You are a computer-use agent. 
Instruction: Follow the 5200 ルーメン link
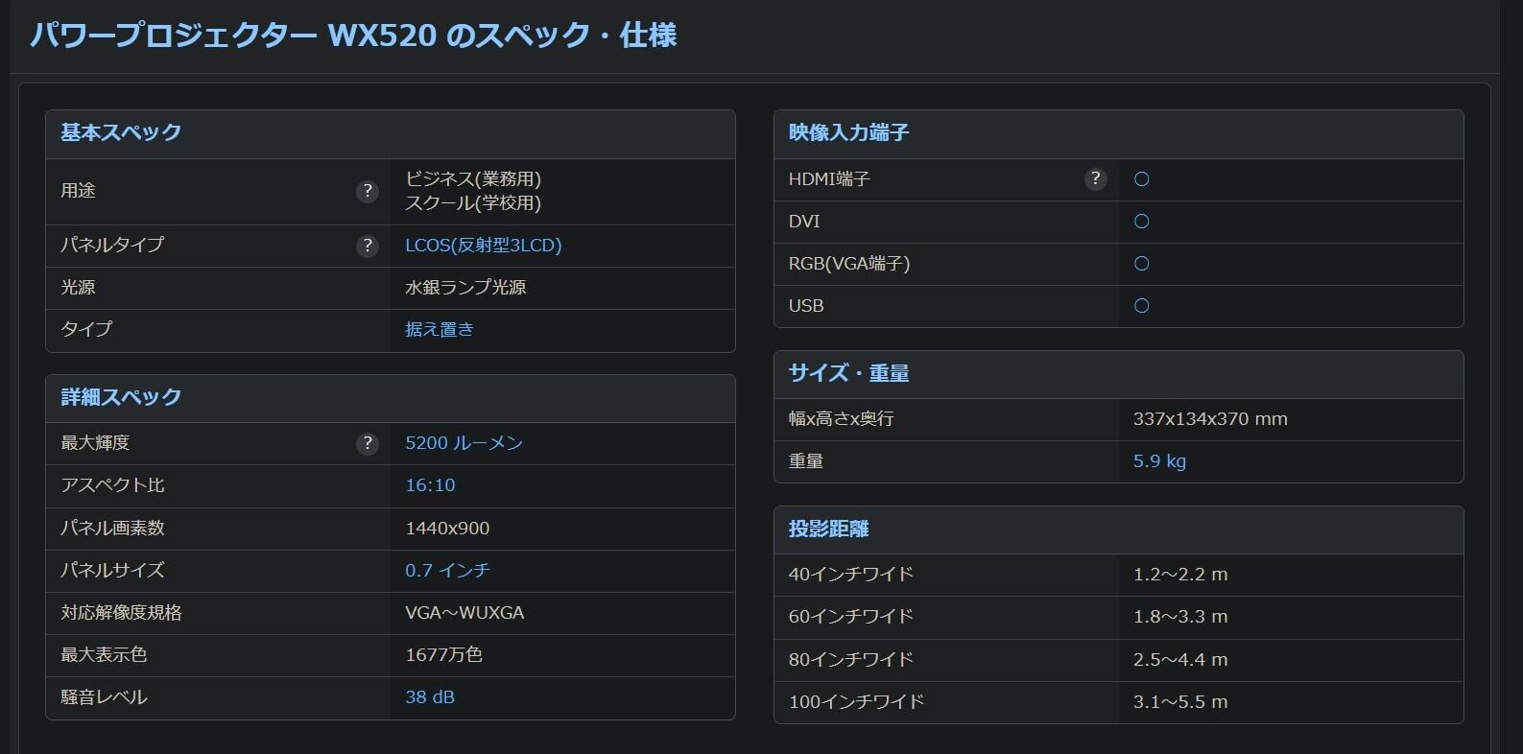(x=464, y=443)
